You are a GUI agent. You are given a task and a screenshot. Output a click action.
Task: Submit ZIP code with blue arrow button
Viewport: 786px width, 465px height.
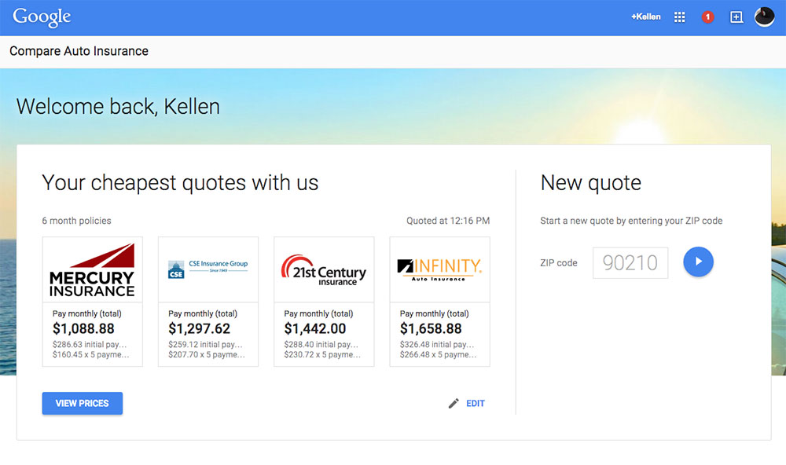point(698,262)
